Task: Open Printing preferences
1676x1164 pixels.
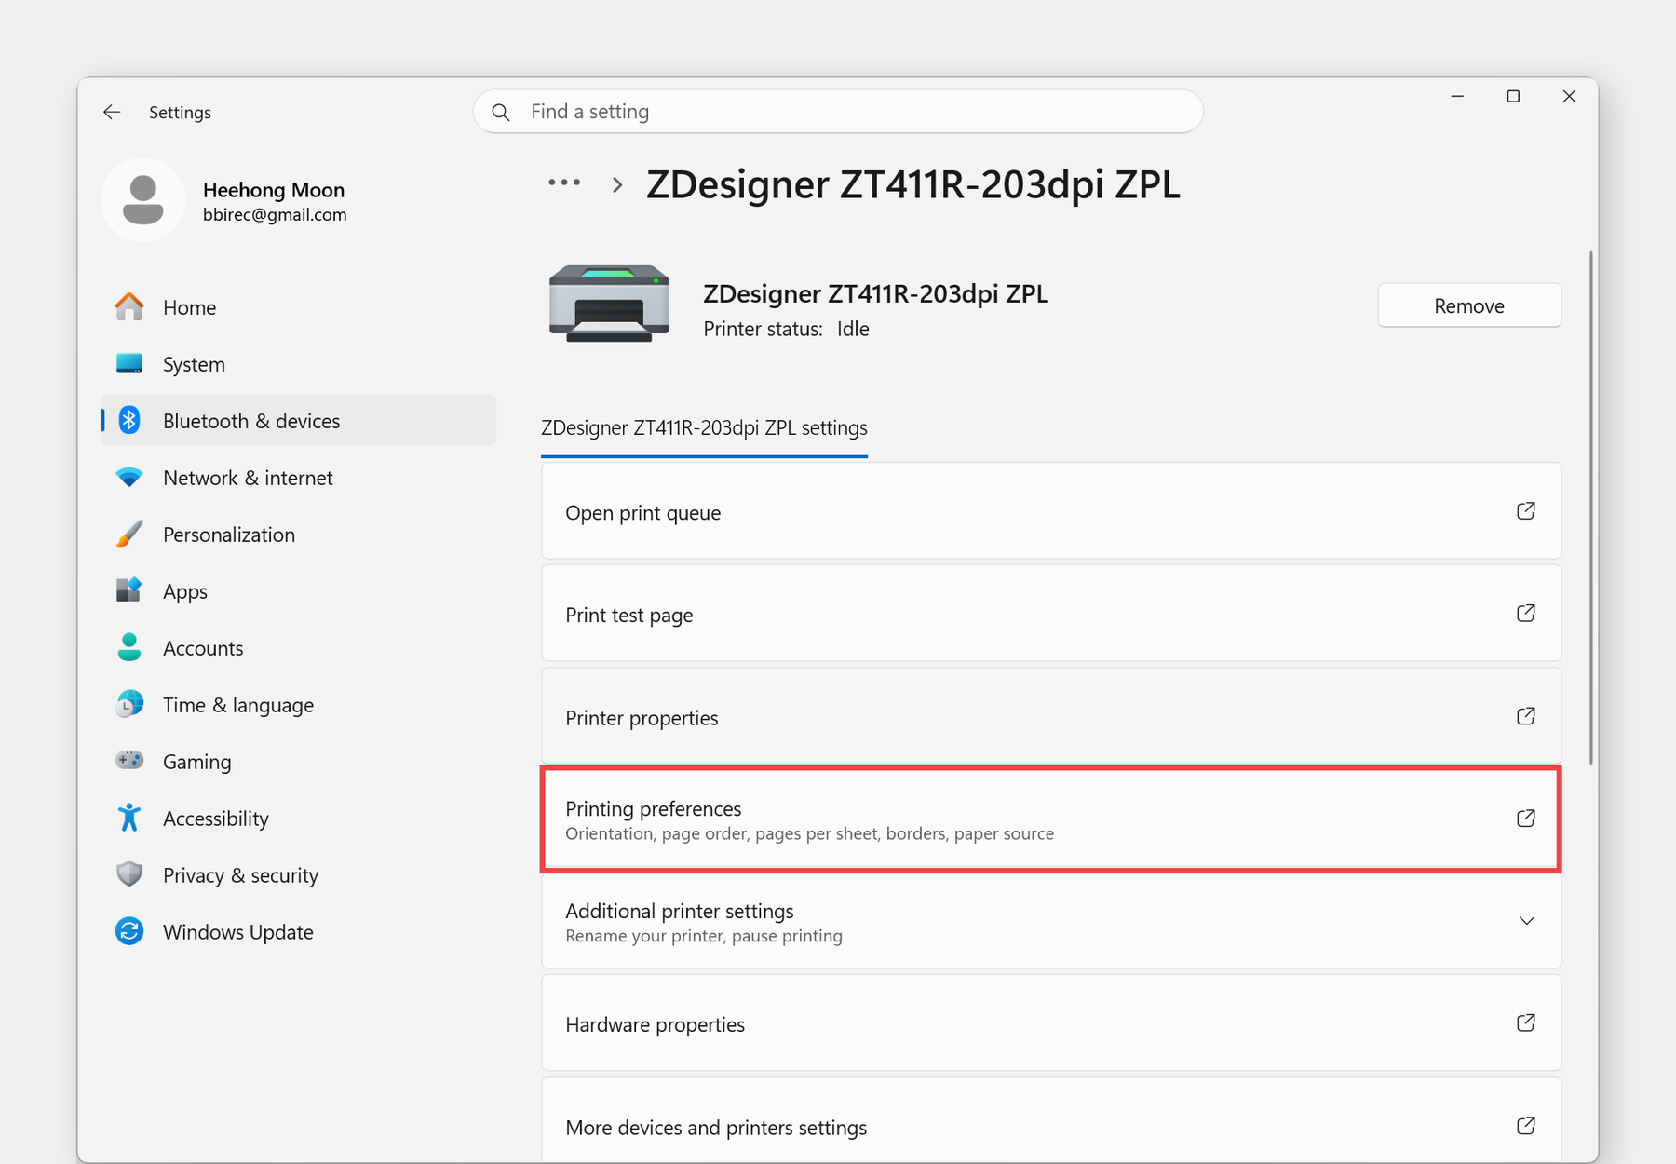Action: pyautogui.click(x=1050, y=819)
